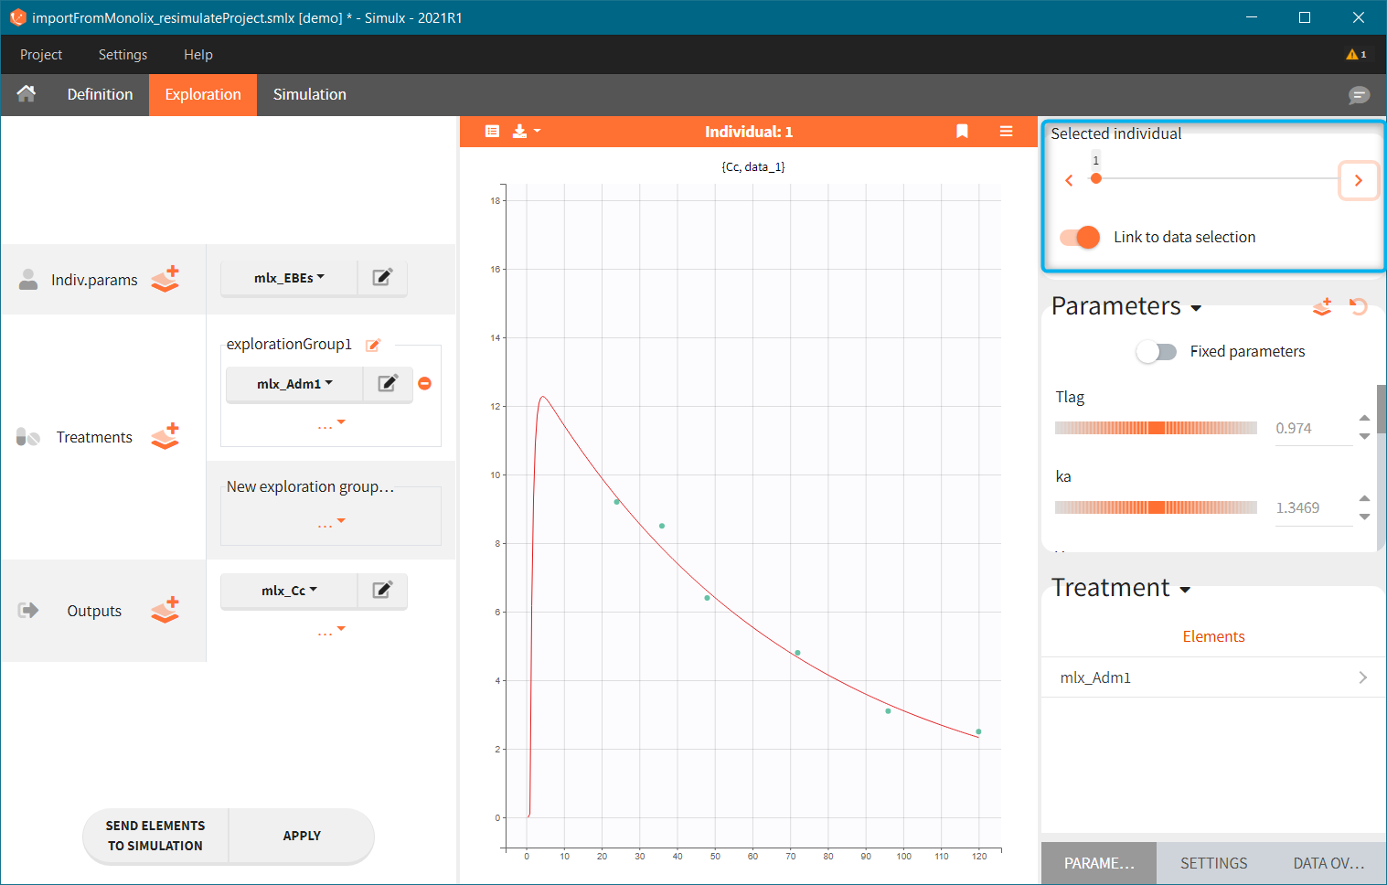Remove the mlx_Adm1 treatment with the minus icon
The image size is (1387, 885).
pyautogui.click(x=424, y=384)
